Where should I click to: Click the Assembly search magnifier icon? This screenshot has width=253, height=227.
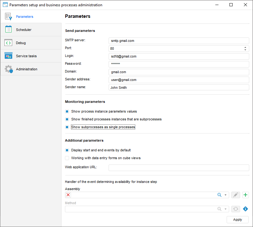(x=219, y=195)
